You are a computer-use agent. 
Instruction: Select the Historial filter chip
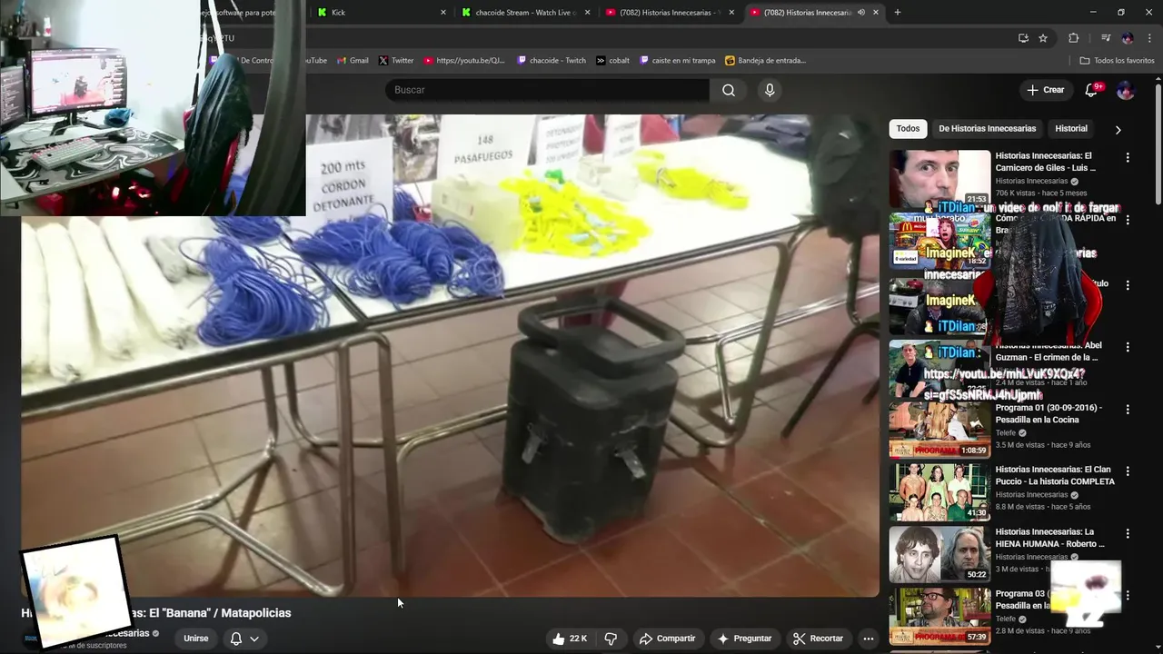[x=1071, y=129]
